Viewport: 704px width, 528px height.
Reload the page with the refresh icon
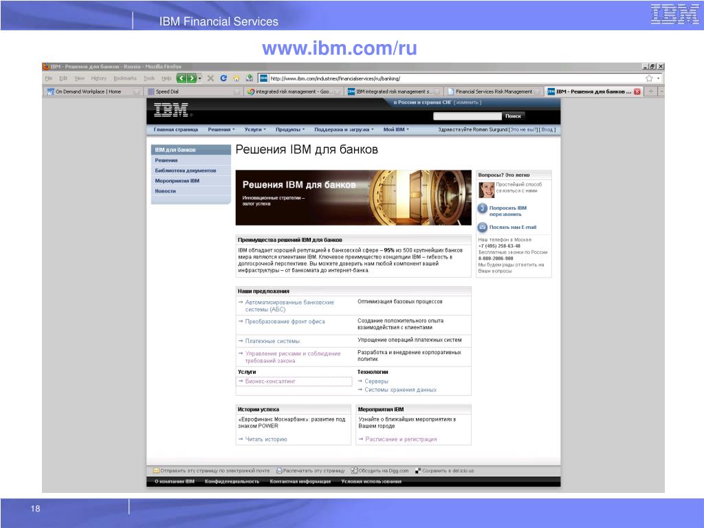pos(223,78)
